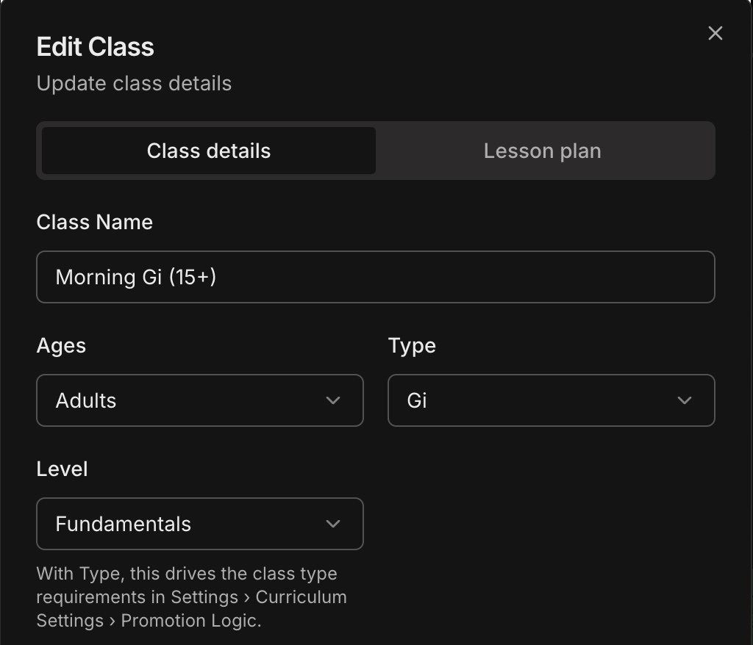The height and width of the screenshot is (645, 753).
Task: Click the Ages field label
Action: pyautogui.click(x=61, y=346)
